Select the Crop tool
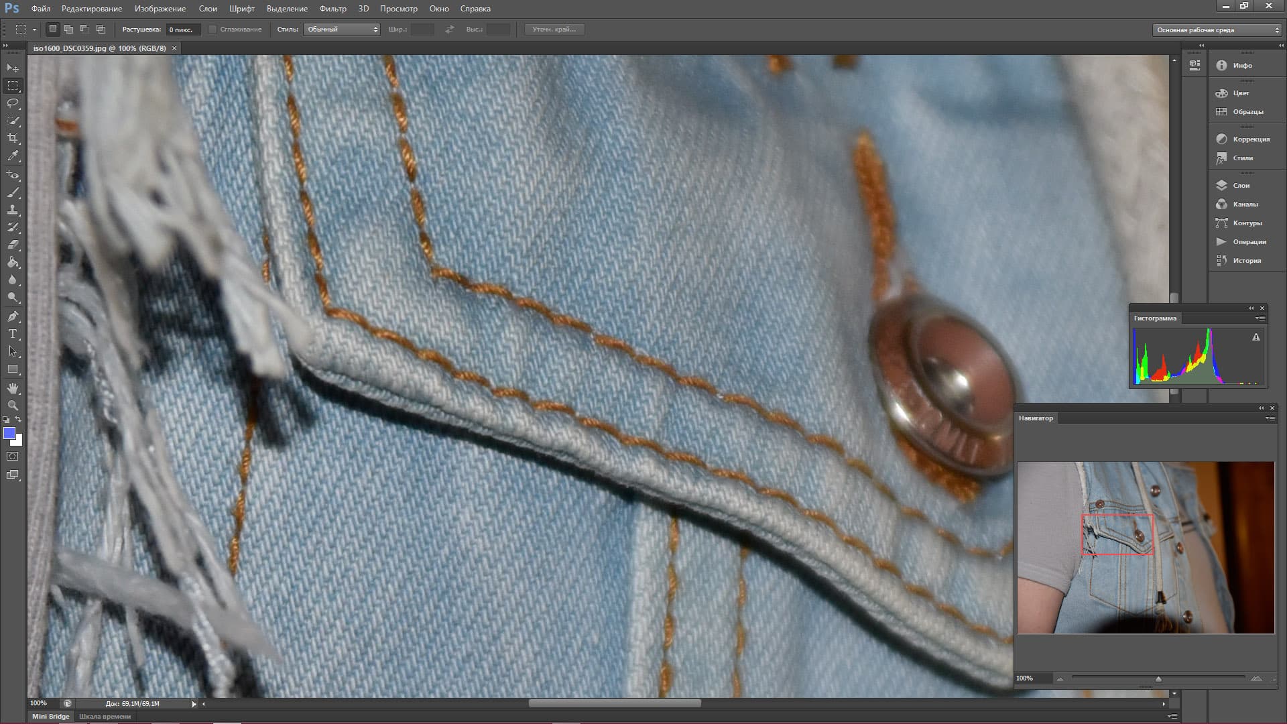 pos(13,138)
